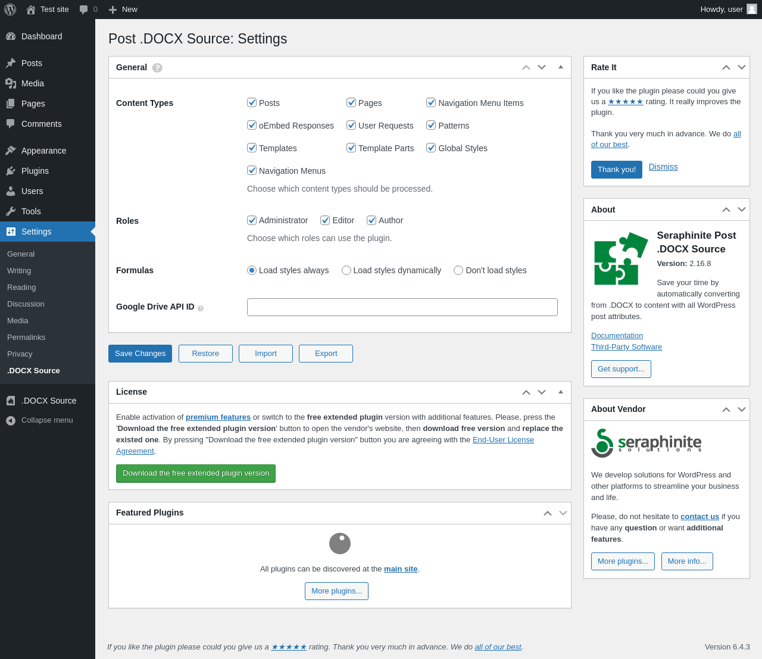Screen dimensions: 762x659
Task: Toggle Navigation Menu Items checkbox
Action: (x=431, y=102)
